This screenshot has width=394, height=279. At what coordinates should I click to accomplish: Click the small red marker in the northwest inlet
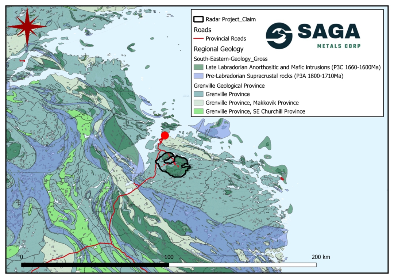point(23,60)
